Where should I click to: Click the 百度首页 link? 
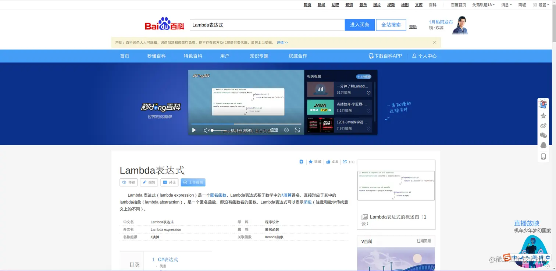point(459,5)
